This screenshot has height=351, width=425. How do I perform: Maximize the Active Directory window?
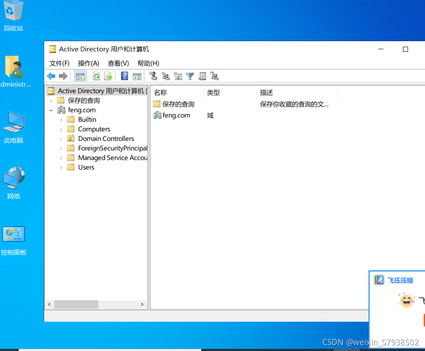pos(405,49)
